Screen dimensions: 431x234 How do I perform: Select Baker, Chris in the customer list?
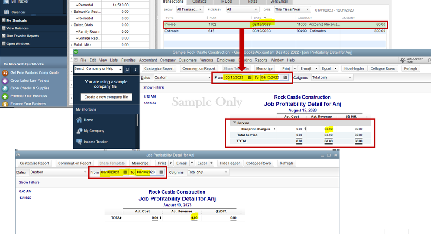83,25
